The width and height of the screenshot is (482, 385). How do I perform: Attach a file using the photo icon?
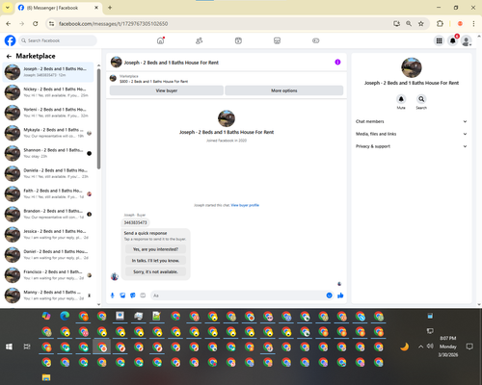click(x=122, y=295)
